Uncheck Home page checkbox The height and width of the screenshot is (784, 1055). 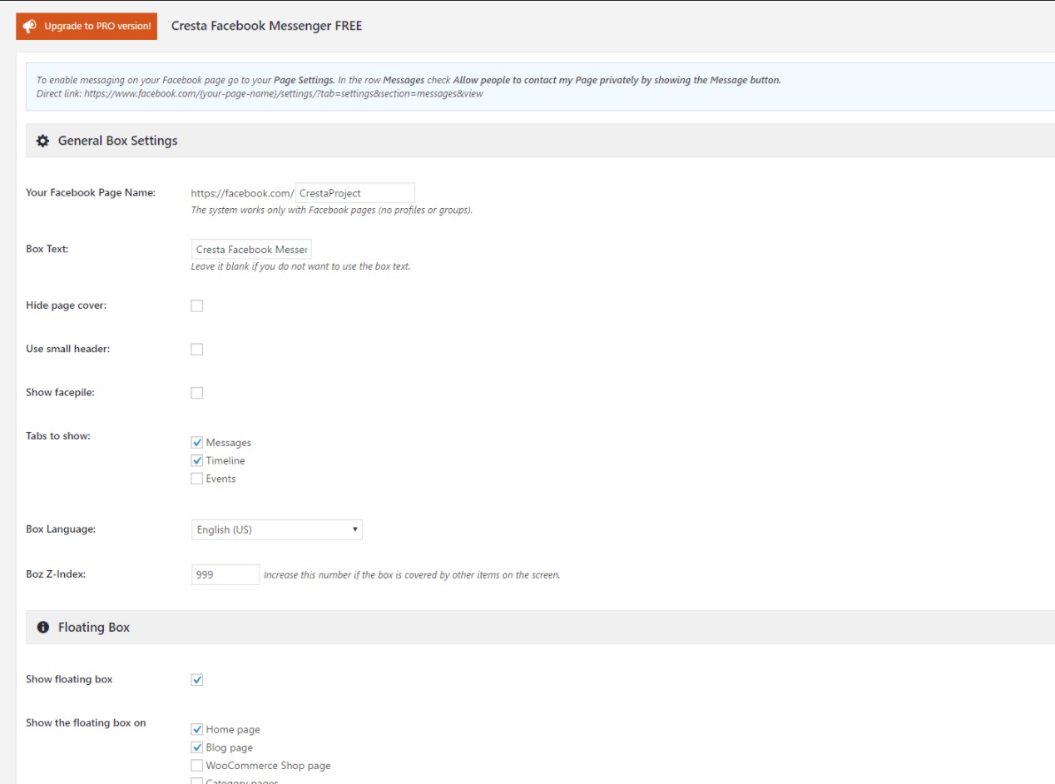coord(197,729)
